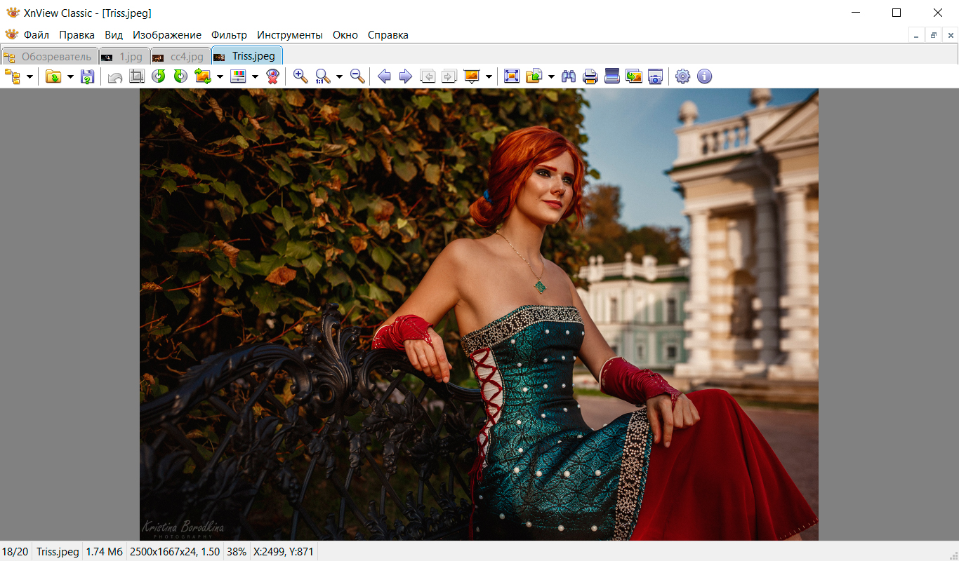
Task: Switch to the 1.jpg tab
Action: [x=124, y=57]
